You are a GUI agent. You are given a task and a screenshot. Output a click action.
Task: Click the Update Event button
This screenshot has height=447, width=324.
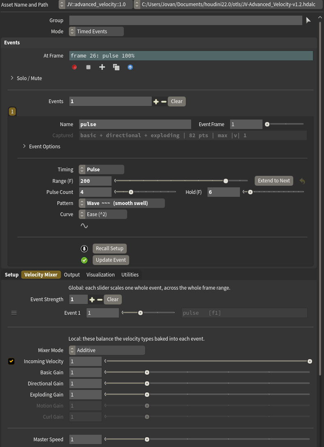pos(111,260)
